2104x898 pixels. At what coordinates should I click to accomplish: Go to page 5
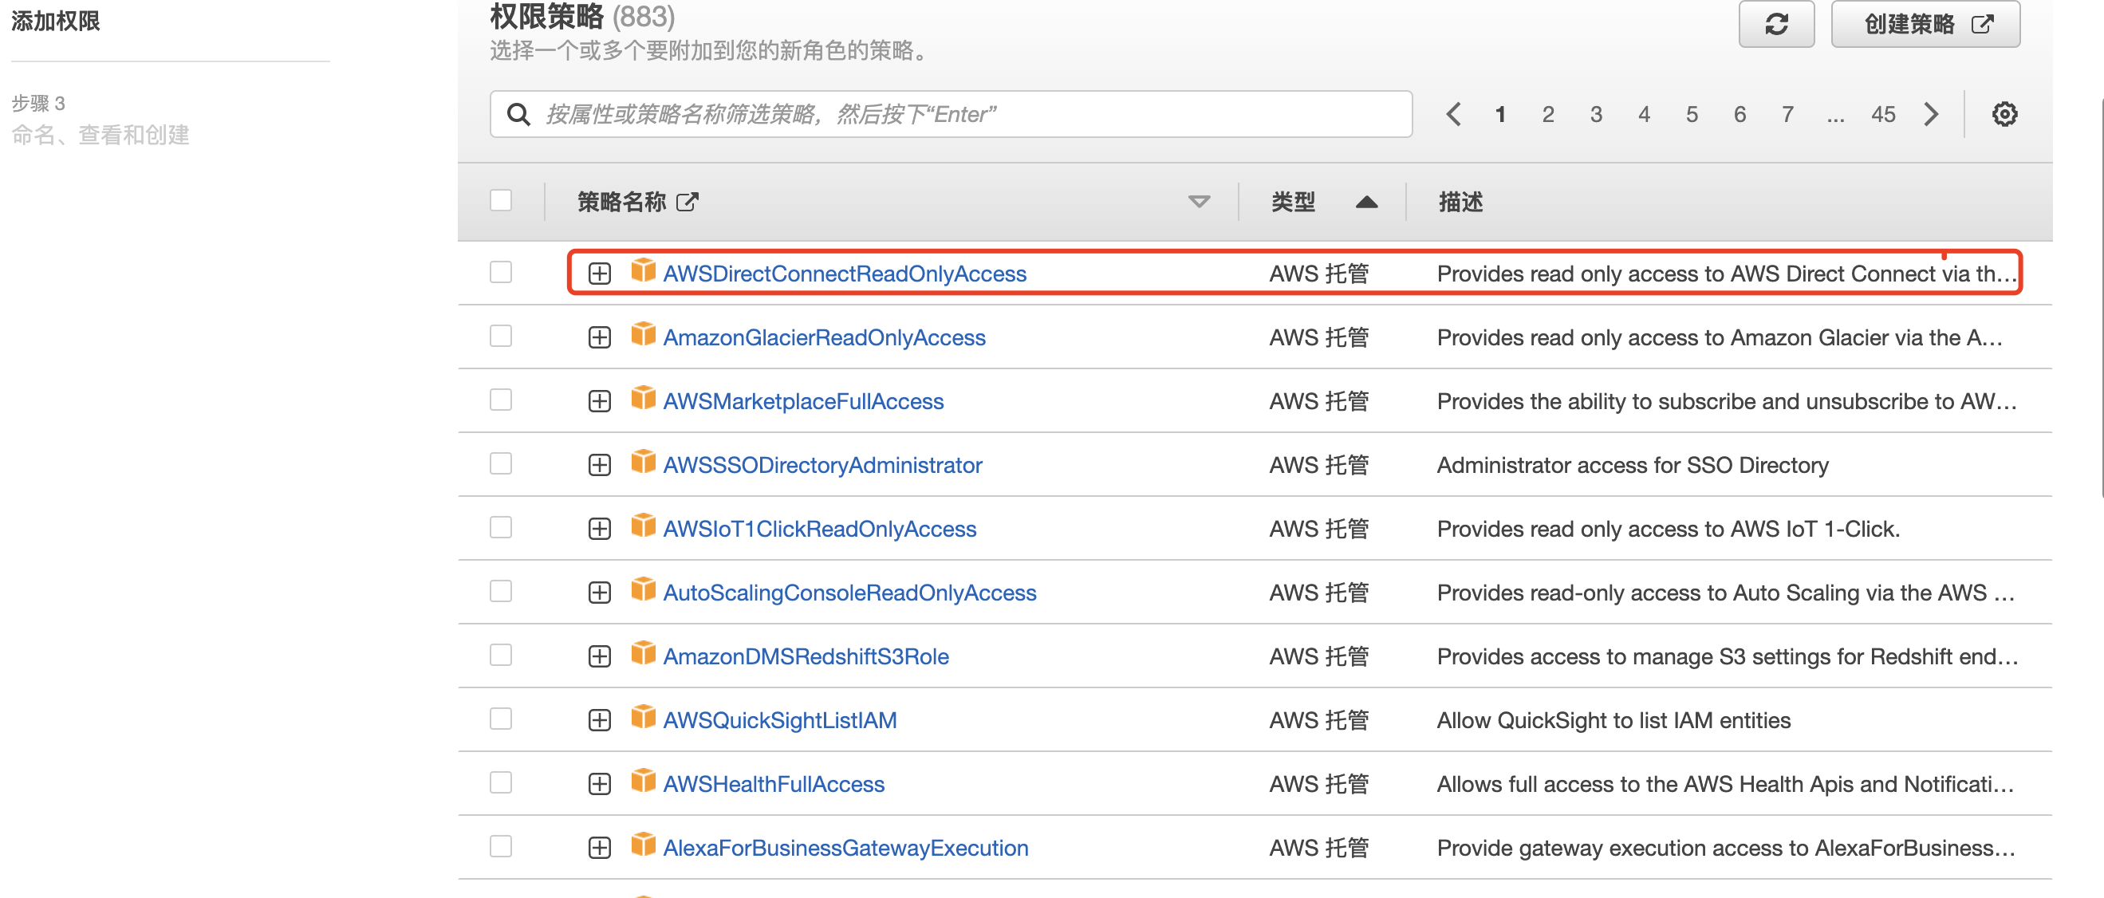click(x=1692, y=114)
